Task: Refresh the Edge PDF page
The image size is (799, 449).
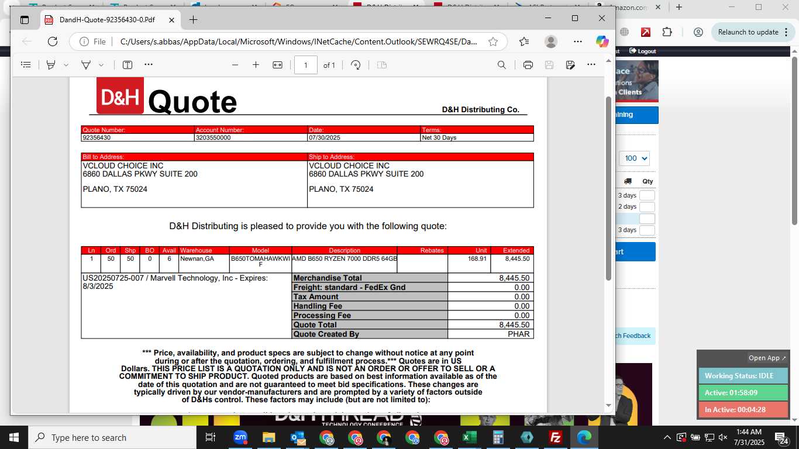Action: click(53, 42)
